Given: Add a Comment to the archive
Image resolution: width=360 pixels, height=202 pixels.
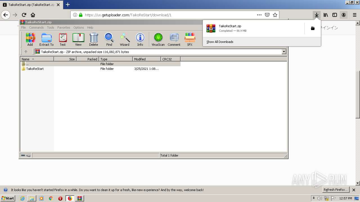Looking at the screenshot, I should (174, 39).
